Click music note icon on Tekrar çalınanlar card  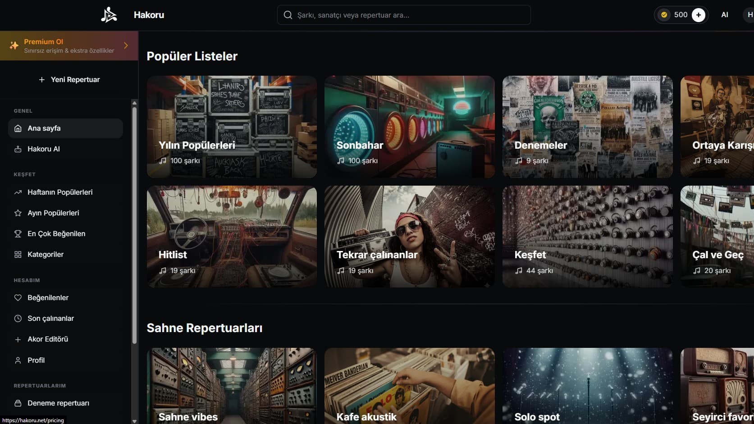click(x=341, y=271)
